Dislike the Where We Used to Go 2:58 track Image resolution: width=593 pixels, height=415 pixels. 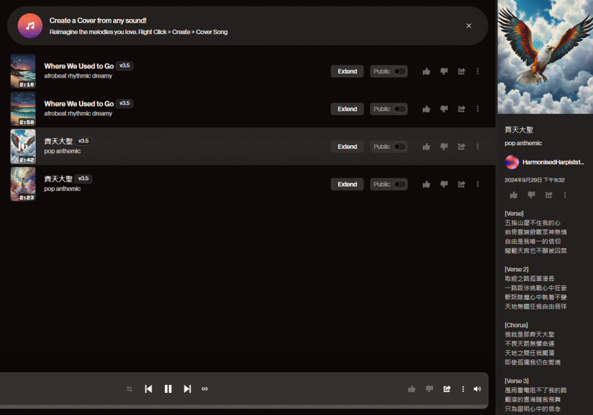[x=444, y=109]
